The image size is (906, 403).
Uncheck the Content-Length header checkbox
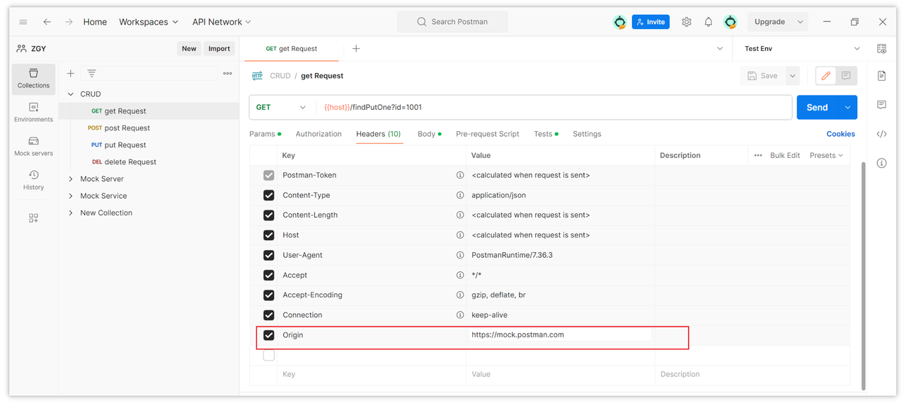click(x=269, y=215)
